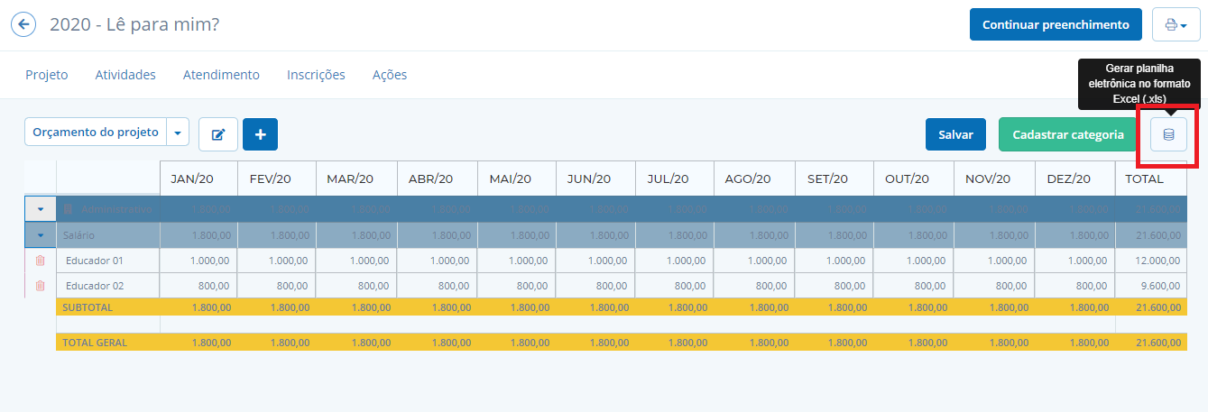Screen dimensions: 1208x412
Task: Collapse the Administrativo category row
Action: [40, 209]
